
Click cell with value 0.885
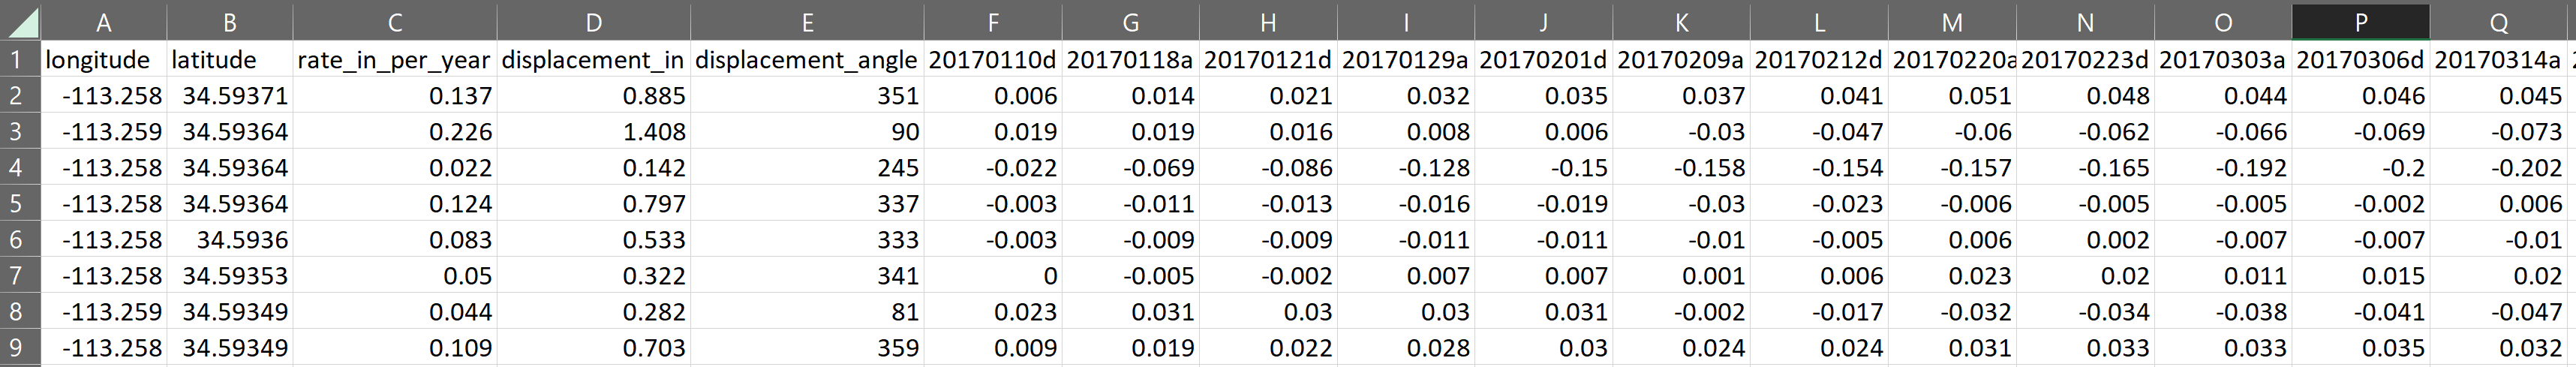(593, 96)
